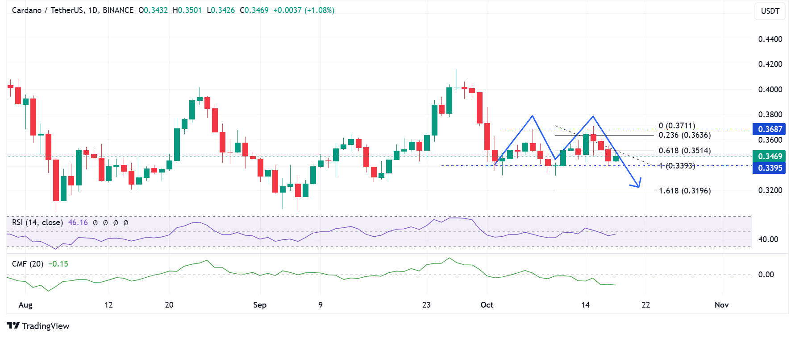
Task: Click the close value C0.3469
Action: point(254,10)
